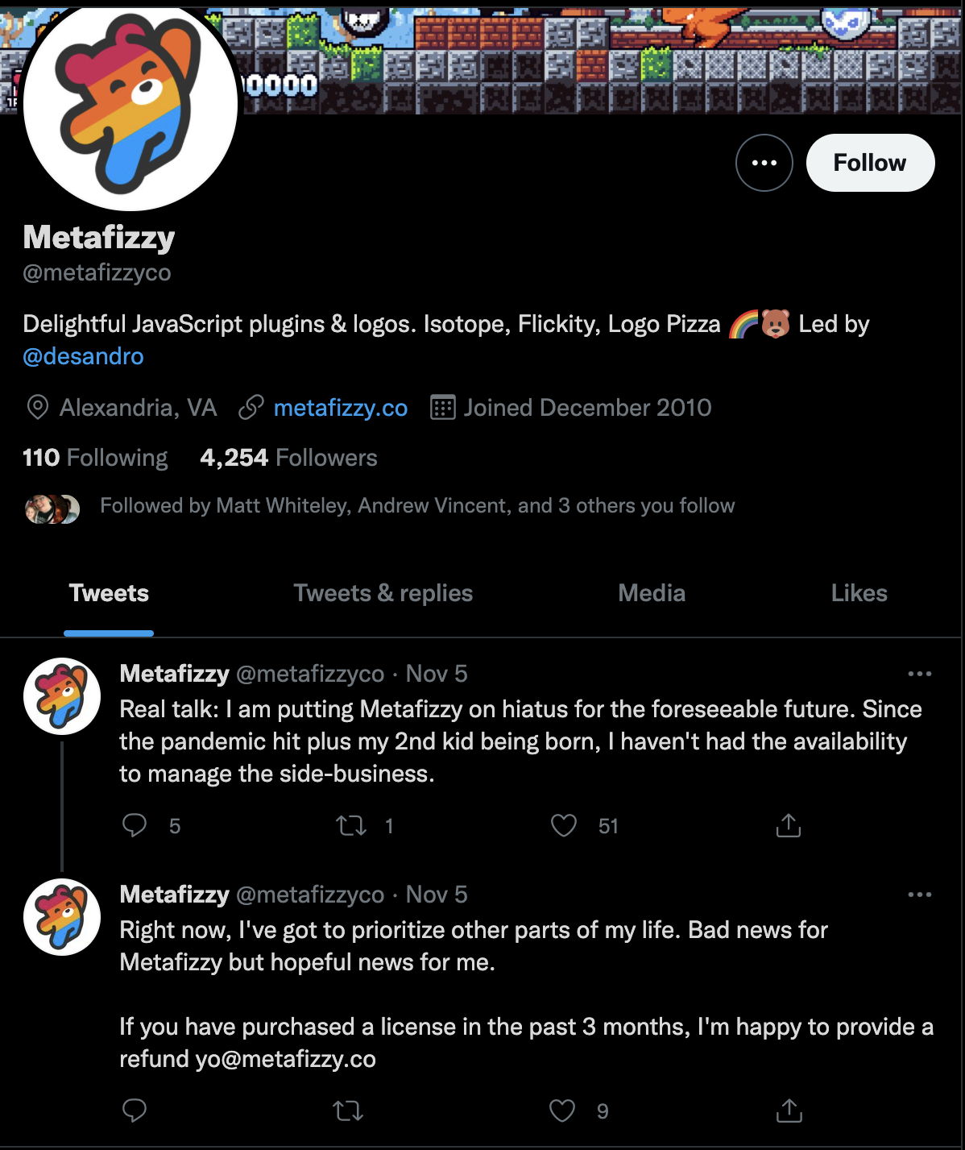Like the hiatus announcement tweet
Screen dimensions: 965x1150
(563, 825)
